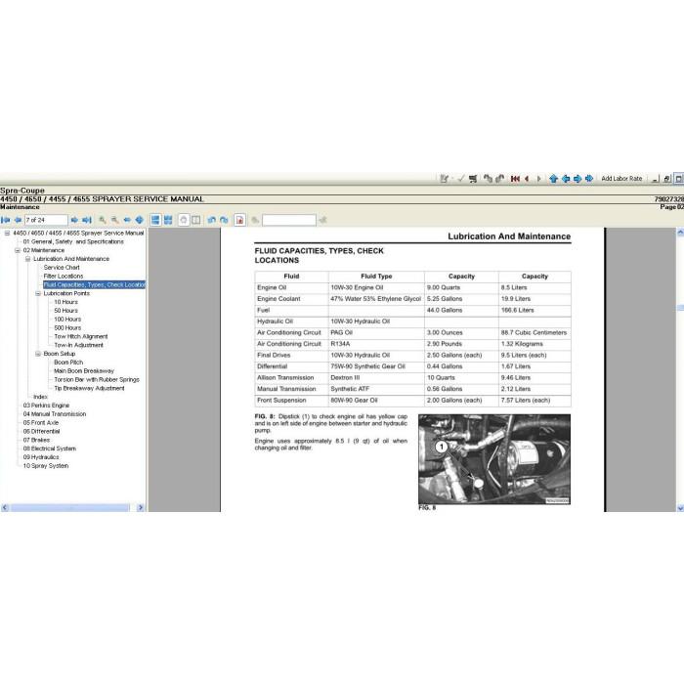This screenshot has width=684, height=684.
Task: Open the 100 Hours lubrication item
Action: [67, 320]
